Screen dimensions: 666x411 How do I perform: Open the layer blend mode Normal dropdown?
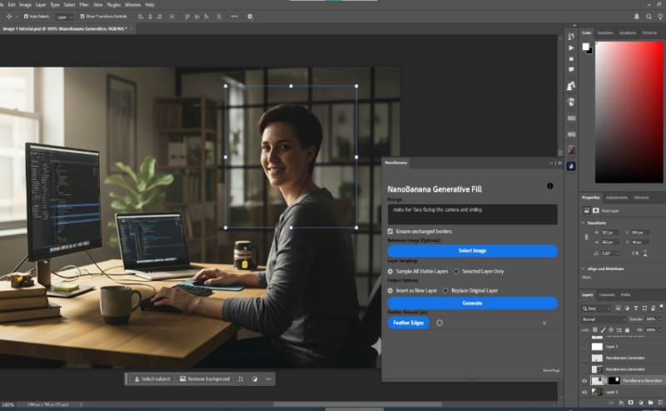click(x=602, y=318)
